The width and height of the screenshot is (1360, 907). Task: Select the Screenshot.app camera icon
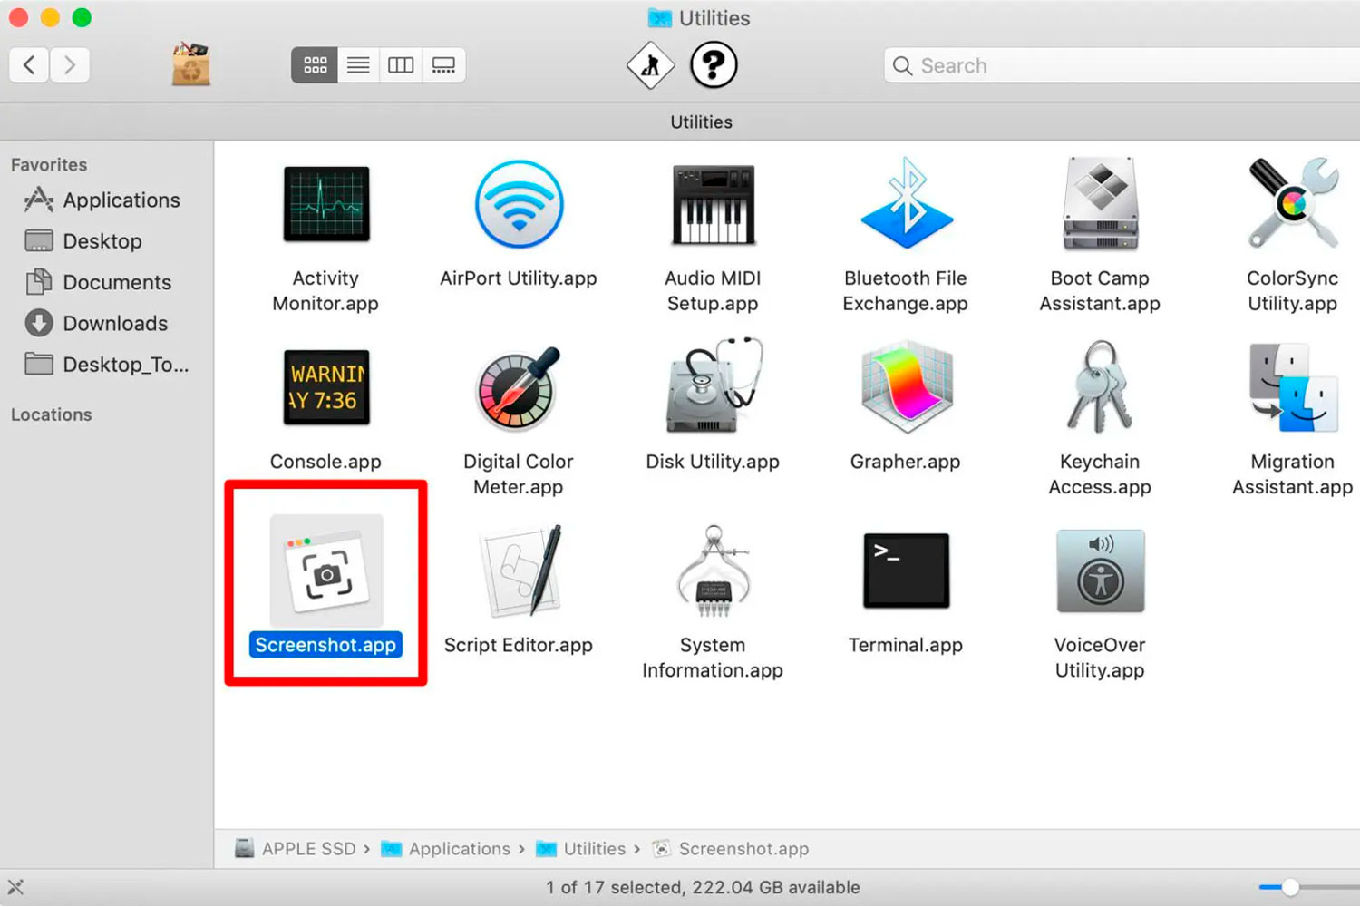pyautogui.click(x=326, y=571)
